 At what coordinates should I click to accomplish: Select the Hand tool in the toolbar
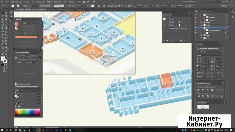3,54
